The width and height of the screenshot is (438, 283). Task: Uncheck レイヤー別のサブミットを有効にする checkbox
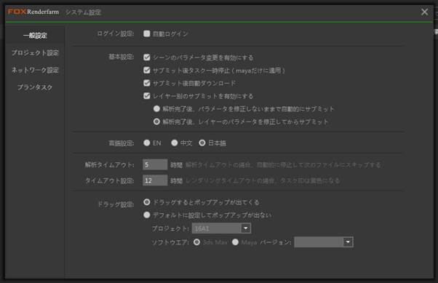pos(147,96)
